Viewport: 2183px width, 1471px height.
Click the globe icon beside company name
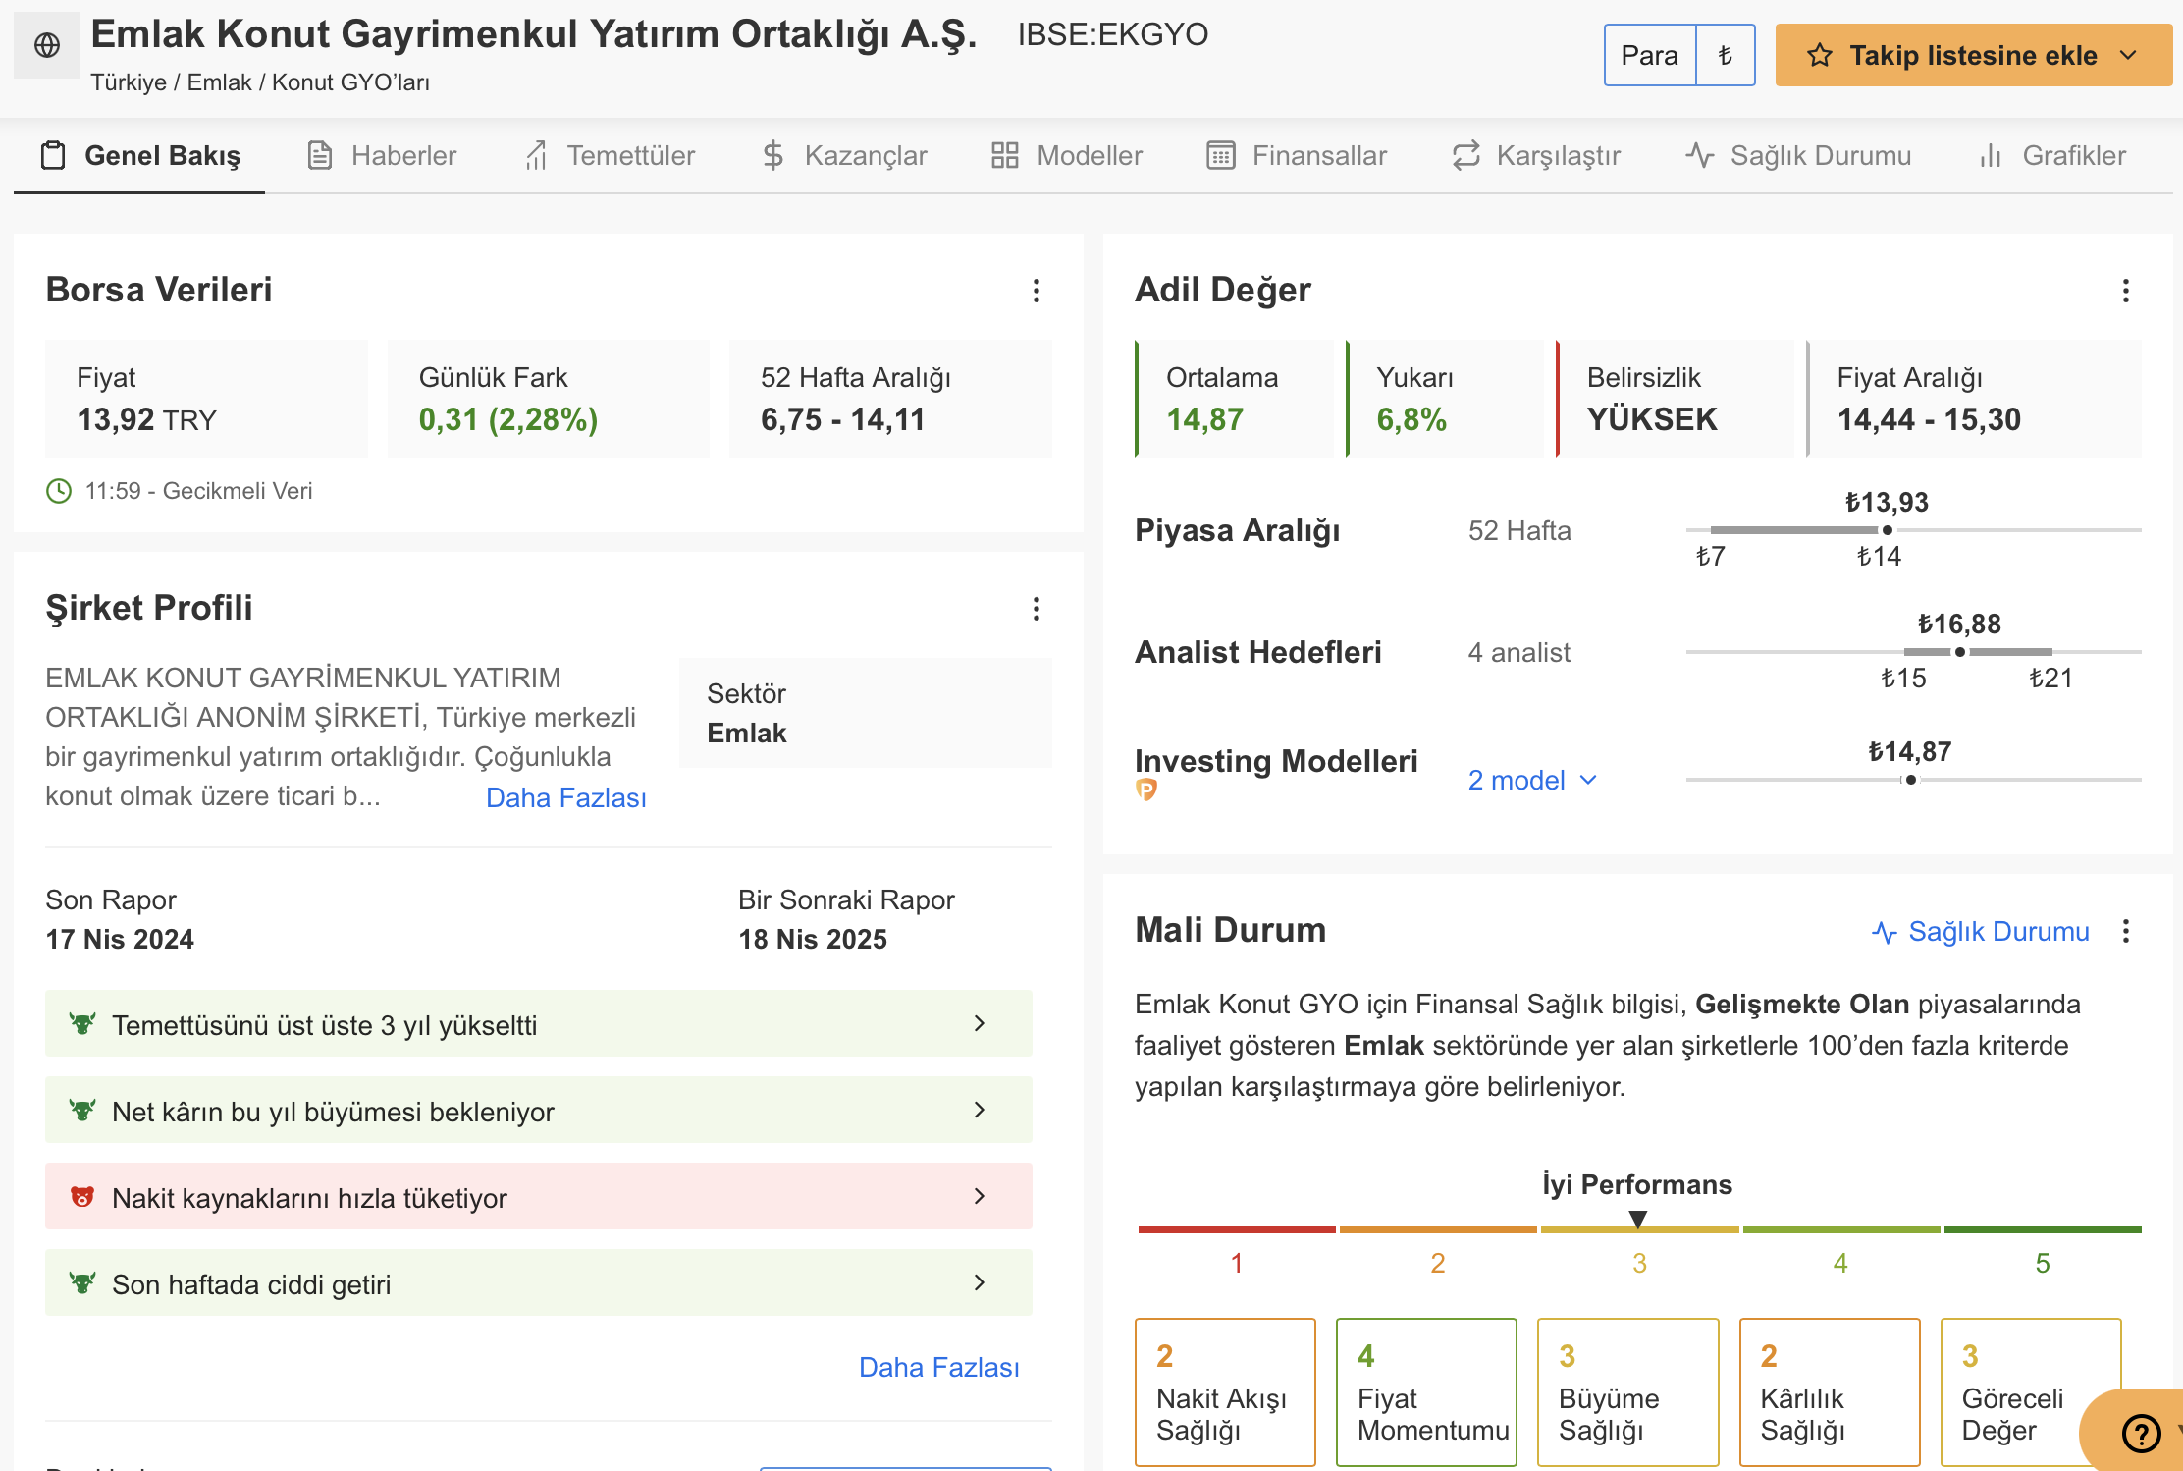tap(46, 45)
